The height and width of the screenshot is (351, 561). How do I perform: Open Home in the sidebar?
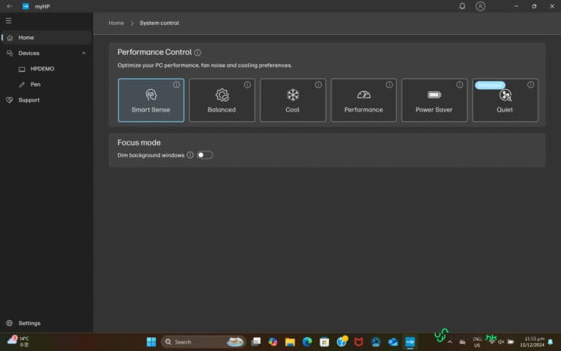pyautogui.click(x=46, y=37)
